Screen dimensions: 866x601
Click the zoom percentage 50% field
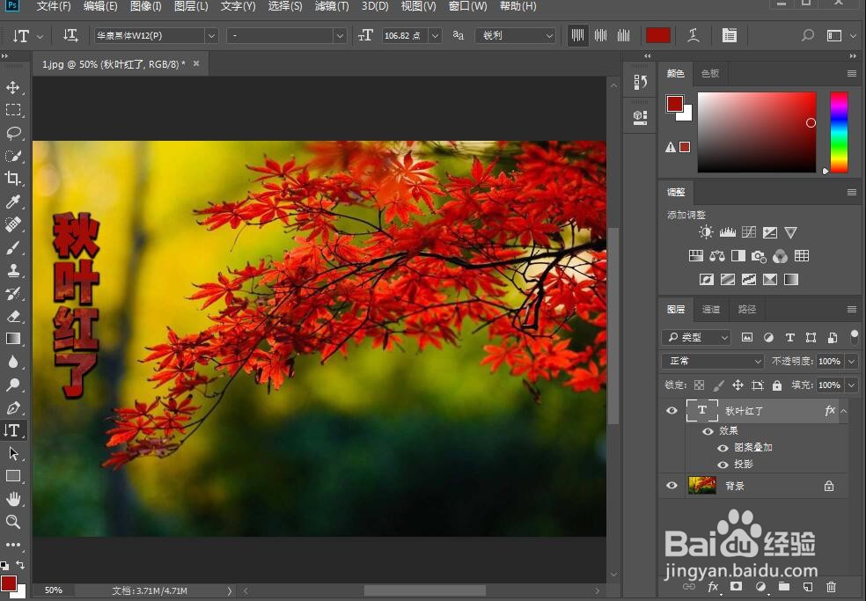[53, 590]
